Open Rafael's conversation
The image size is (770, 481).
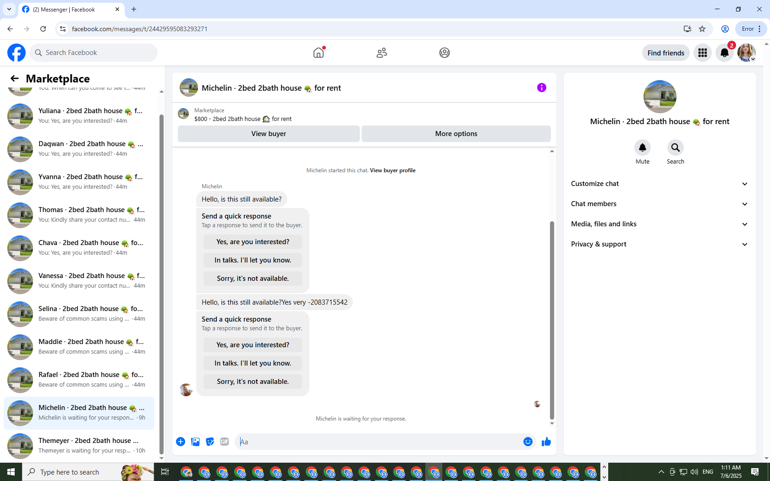(x=79, y=380)
